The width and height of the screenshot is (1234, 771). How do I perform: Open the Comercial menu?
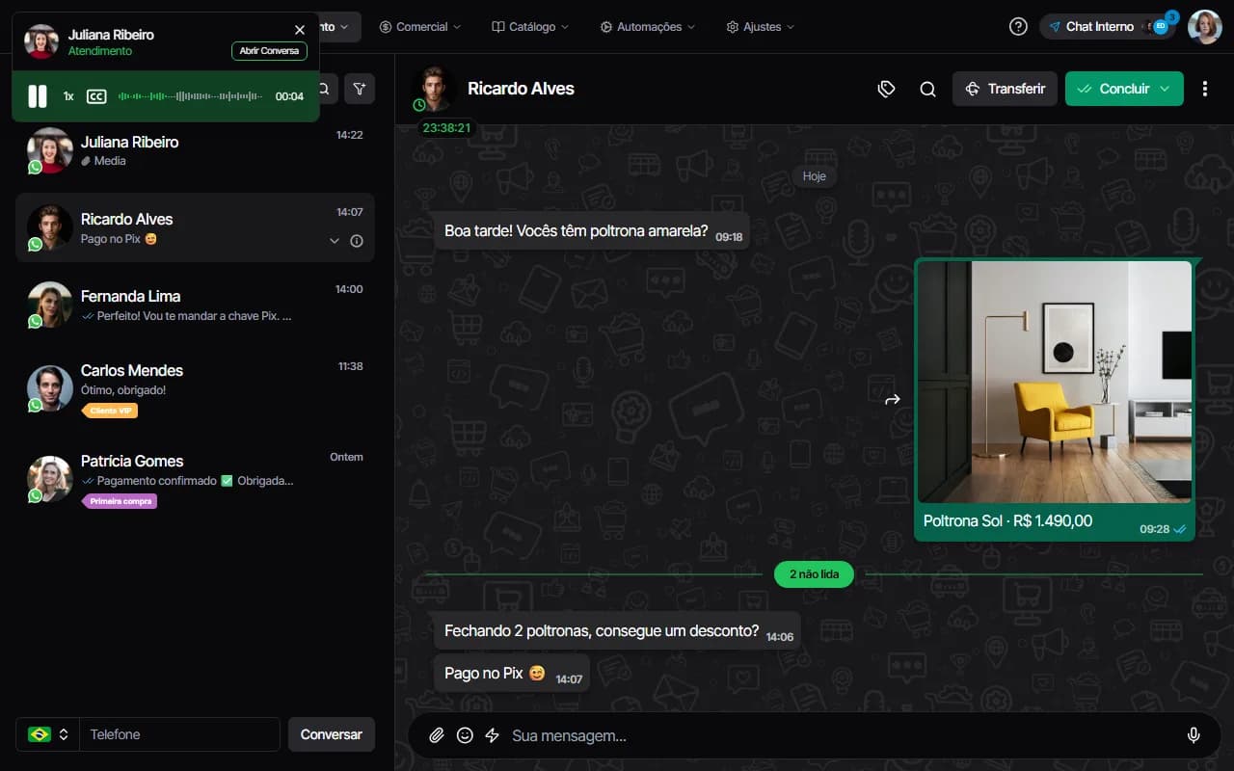(x=420, y=27)
